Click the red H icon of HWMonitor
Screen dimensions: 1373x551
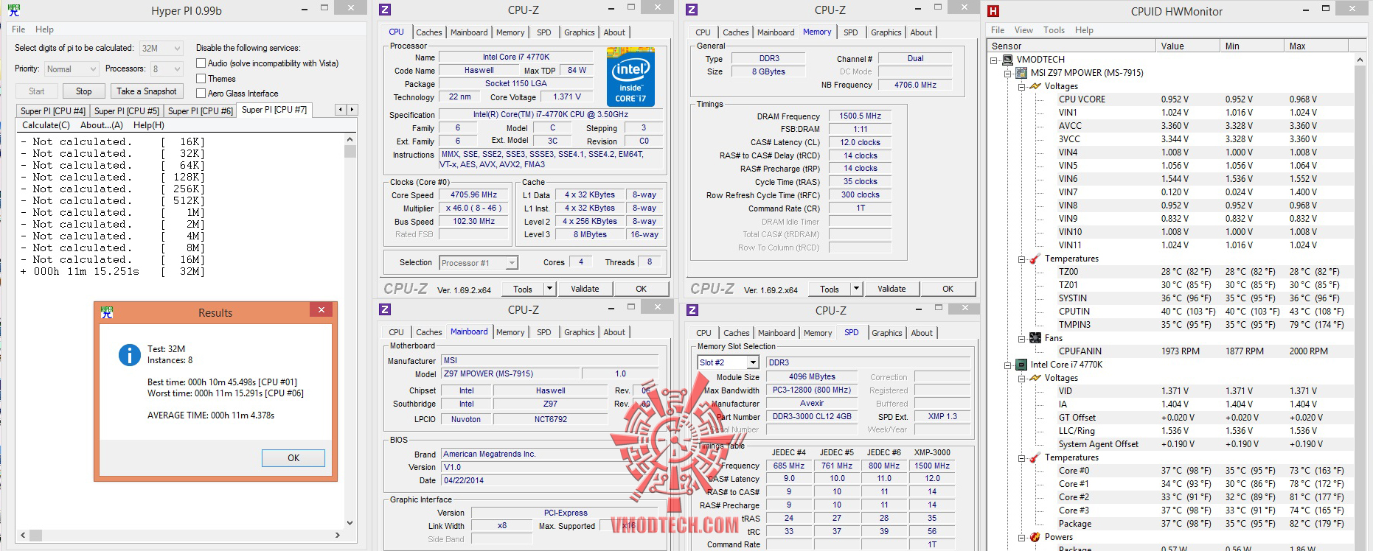point(993,11)
